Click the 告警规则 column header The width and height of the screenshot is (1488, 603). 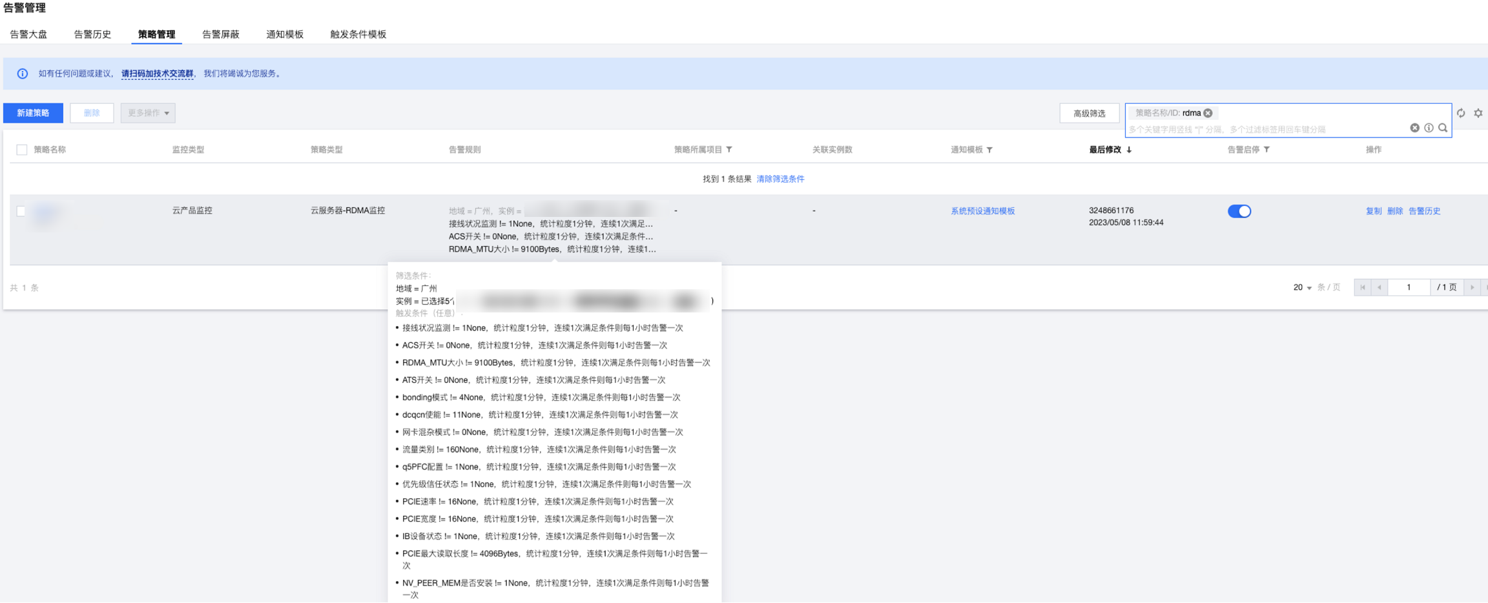coord(464,150)
